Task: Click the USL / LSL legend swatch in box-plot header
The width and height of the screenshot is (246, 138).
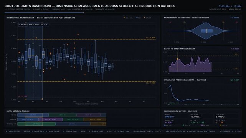Action: (x=124, y=18)
